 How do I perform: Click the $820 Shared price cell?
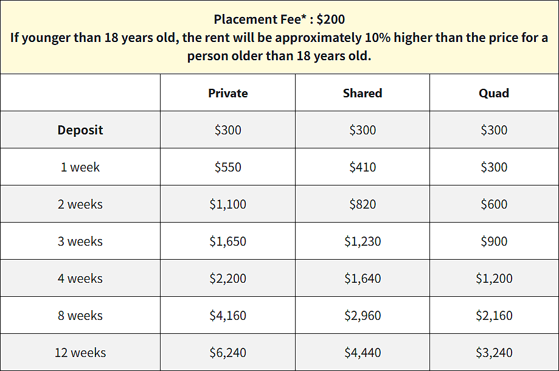pyautogui.click(x=363, y=204)
